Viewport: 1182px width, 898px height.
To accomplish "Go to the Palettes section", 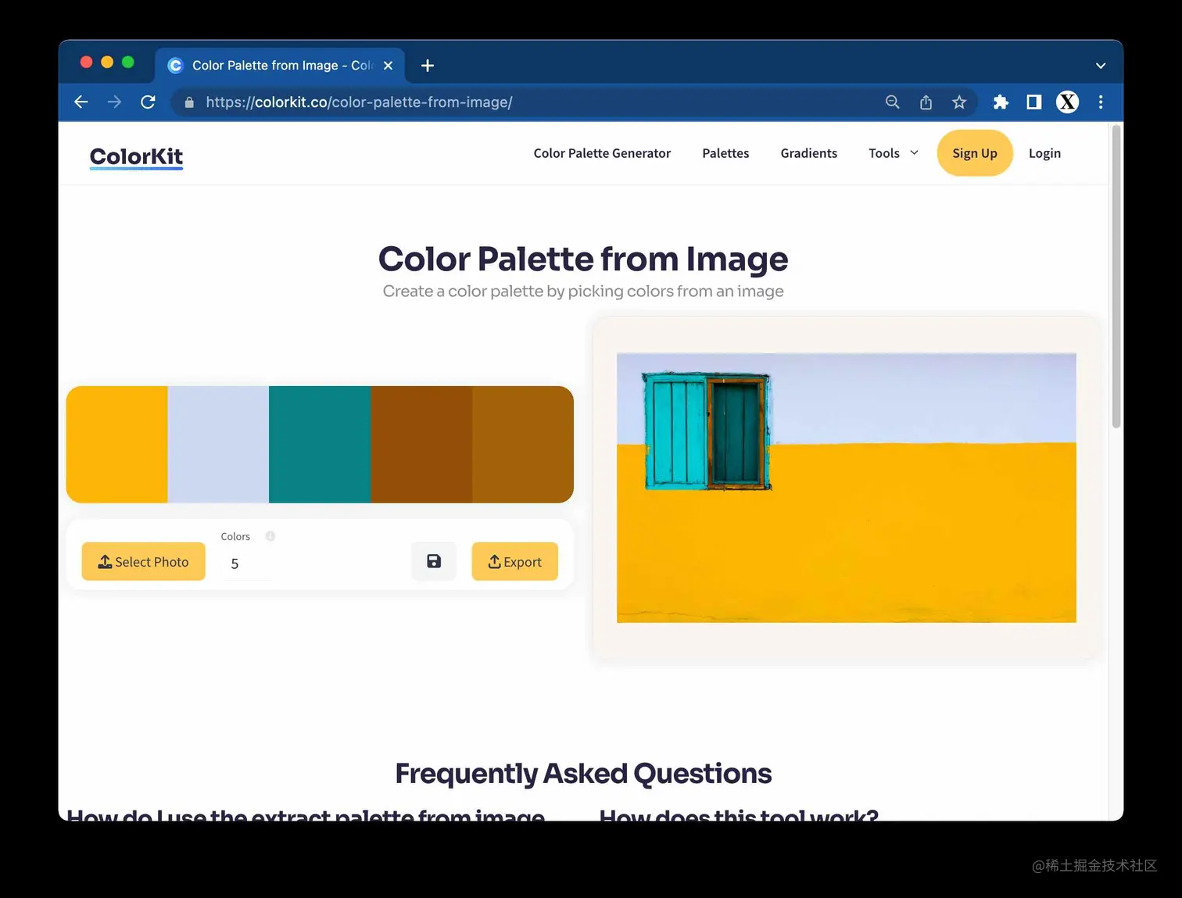I will coord(725,153).
